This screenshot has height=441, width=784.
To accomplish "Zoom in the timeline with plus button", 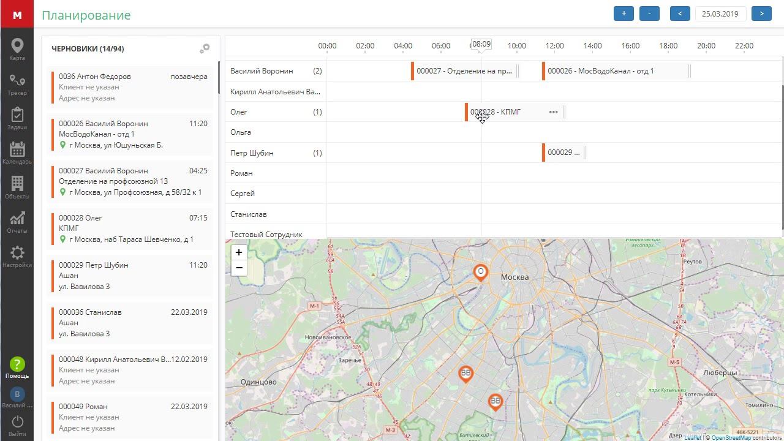I will [x=624, y=13].
